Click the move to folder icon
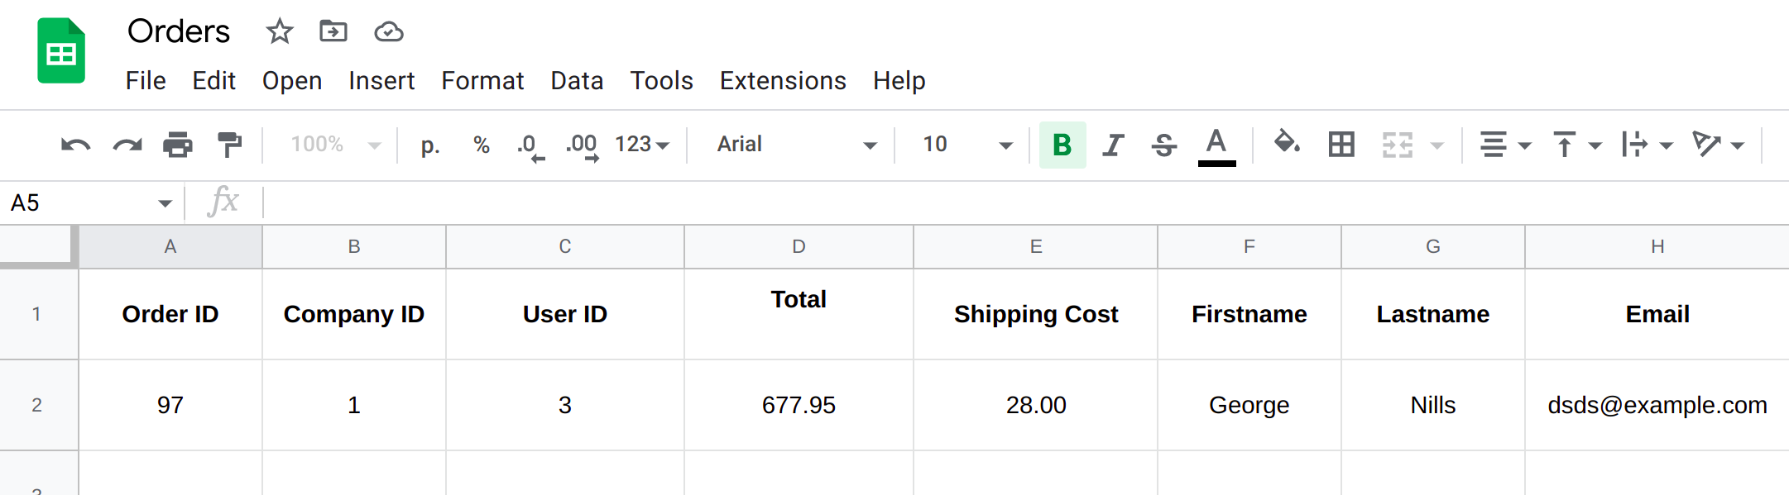Image resolution: width=1789 pixels, height=495 pixels. click(333, 31)
